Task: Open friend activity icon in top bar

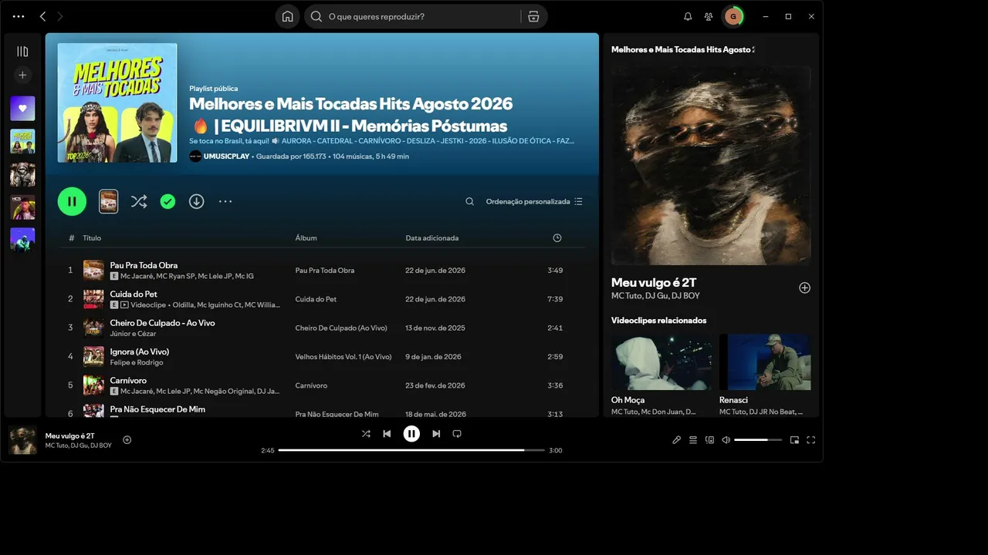Action: (x=709, y=16)
